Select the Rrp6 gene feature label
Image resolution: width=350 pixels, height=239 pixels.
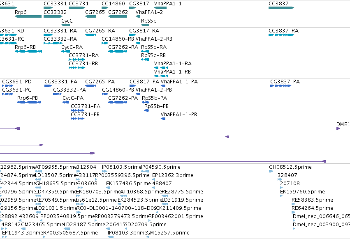click(21, 12)
